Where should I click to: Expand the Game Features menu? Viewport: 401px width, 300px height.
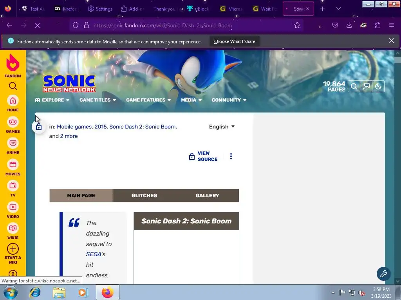[148, 100]
